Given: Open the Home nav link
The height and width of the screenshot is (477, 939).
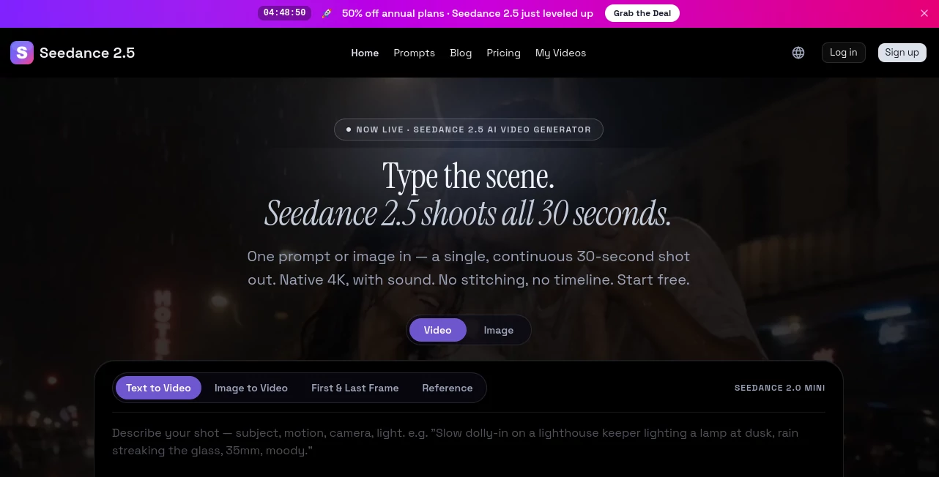Looking at the screenshot, I should pyautogui.click(x=365, y=53).
